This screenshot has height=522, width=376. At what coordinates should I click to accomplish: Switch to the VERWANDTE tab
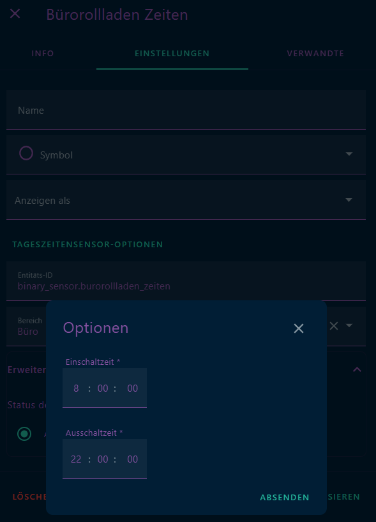(315, 54)
